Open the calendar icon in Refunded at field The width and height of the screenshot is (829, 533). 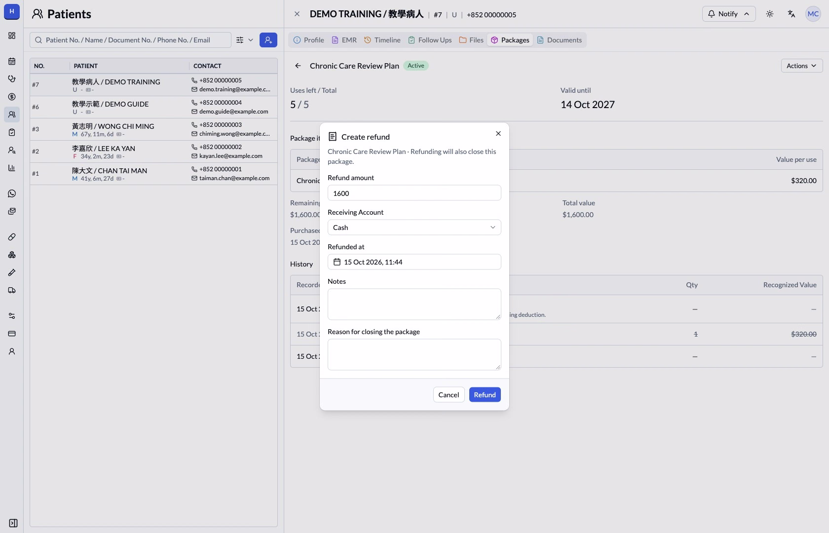[337, 262]
